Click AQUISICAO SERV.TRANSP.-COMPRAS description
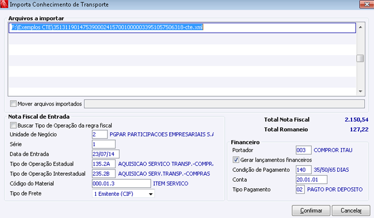The width and height of the screenshot is (374, 218). click(164, 174)
